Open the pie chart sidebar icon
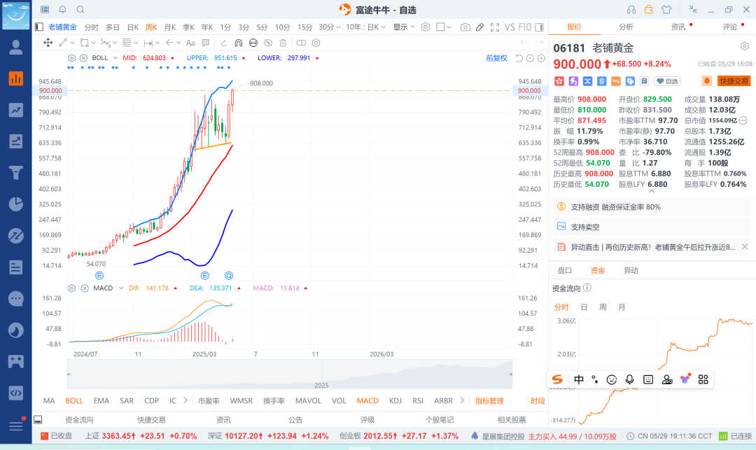Screen dimensions: 756x450 (16, 204)
